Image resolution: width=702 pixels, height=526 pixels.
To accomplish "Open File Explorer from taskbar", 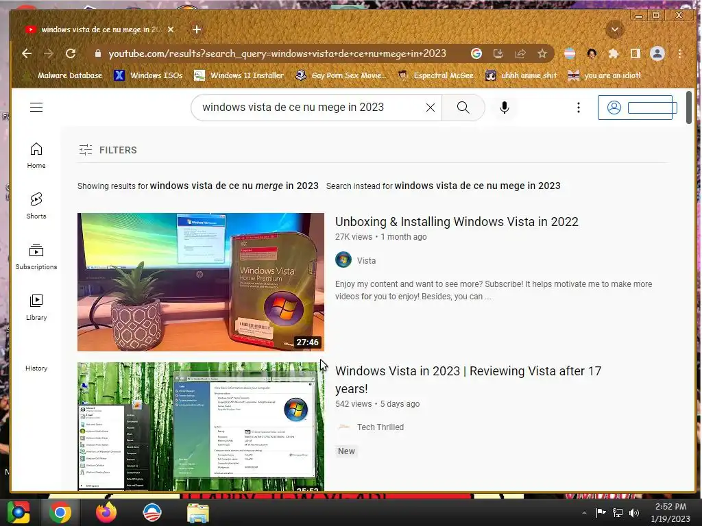I will point(197,512).
